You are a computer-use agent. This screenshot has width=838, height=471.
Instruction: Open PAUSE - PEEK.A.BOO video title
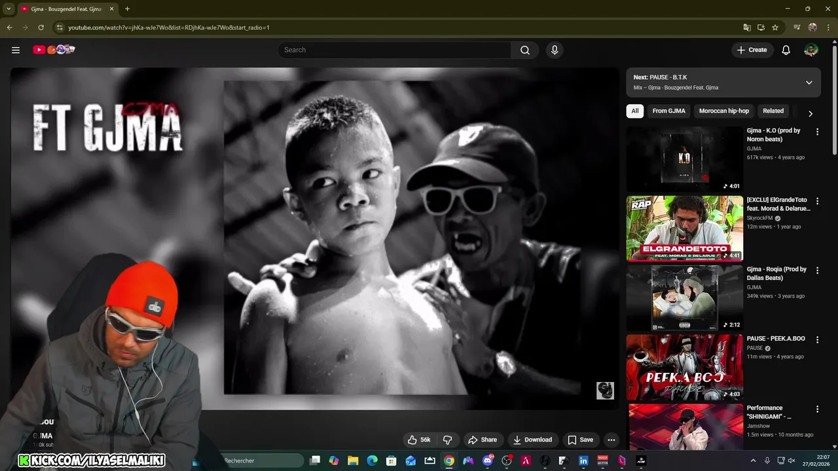point(776,339)
